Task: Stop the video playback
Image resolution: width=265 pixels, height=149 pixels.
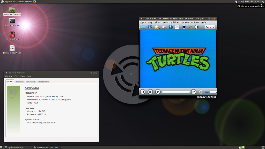Action: [150, 92]
